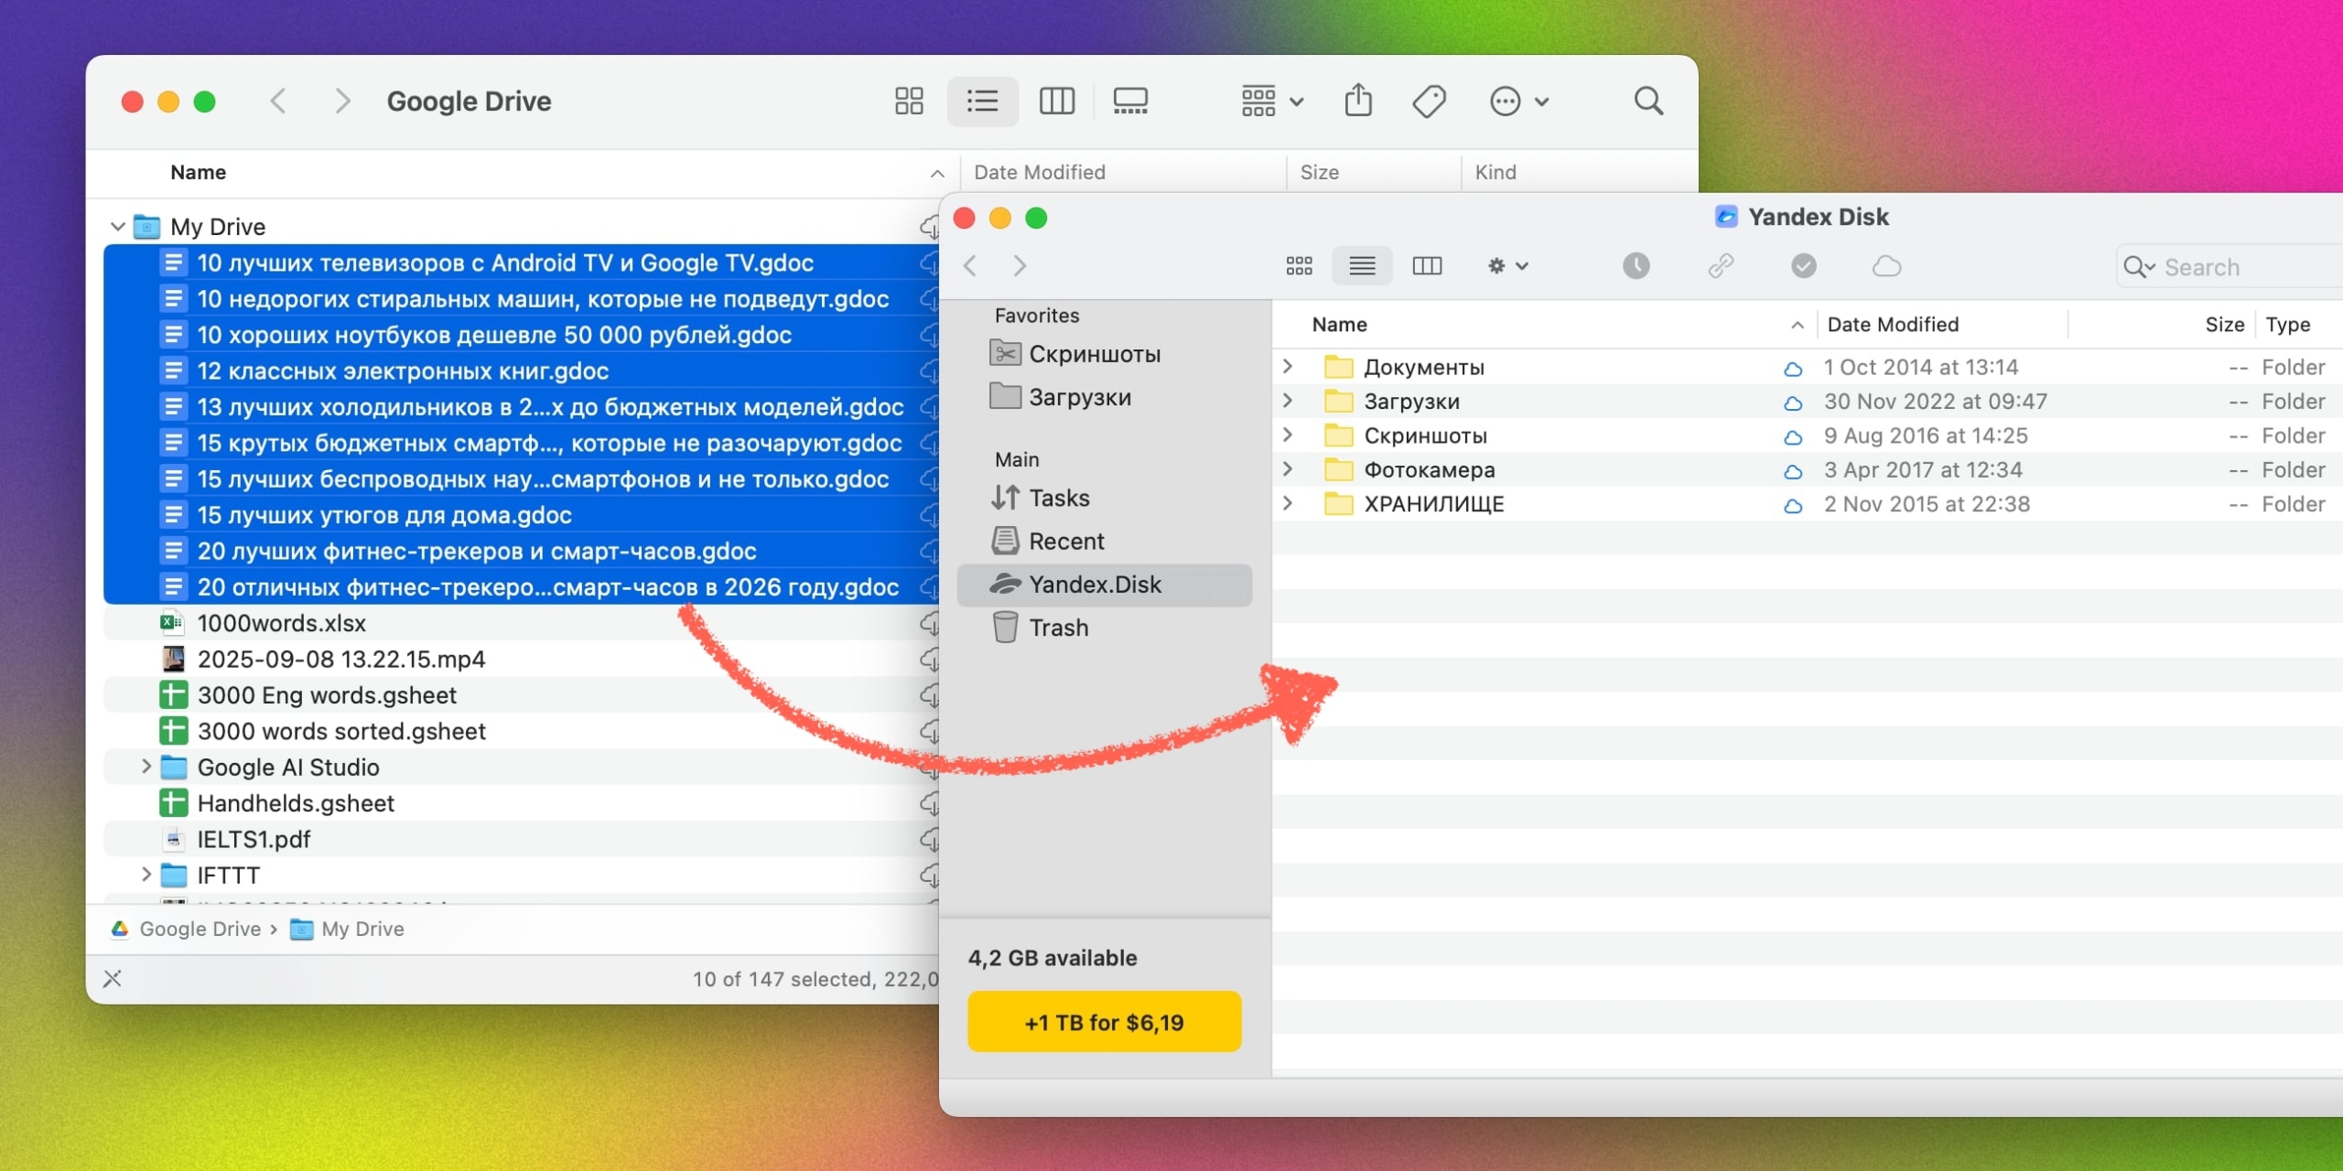The width and height of the screenshot is (2343, 1171).
Task: Click the clock history icon in Yandex Disk
Action: pos(1636,266)
